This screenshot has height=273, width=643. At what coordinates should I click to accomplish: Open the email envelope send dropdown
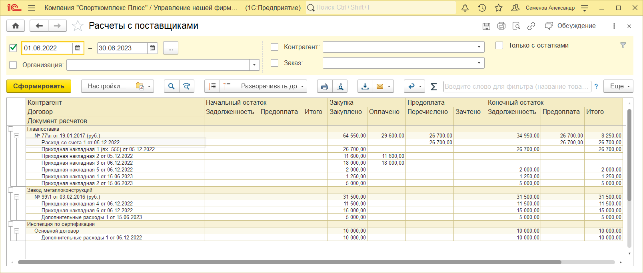point(383,86)
